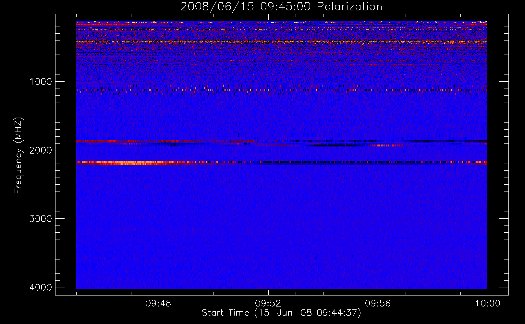Select the 2000 frequency tick label
The height and width of the screenshot is (324, 525).
click(x=41, y=150)
